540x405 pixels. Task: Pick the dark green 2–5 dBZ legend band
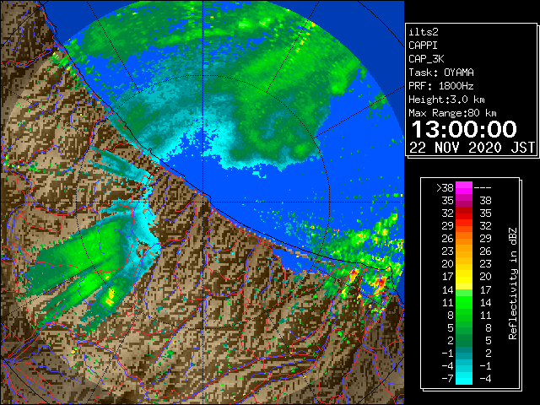(x=464, y=340)
